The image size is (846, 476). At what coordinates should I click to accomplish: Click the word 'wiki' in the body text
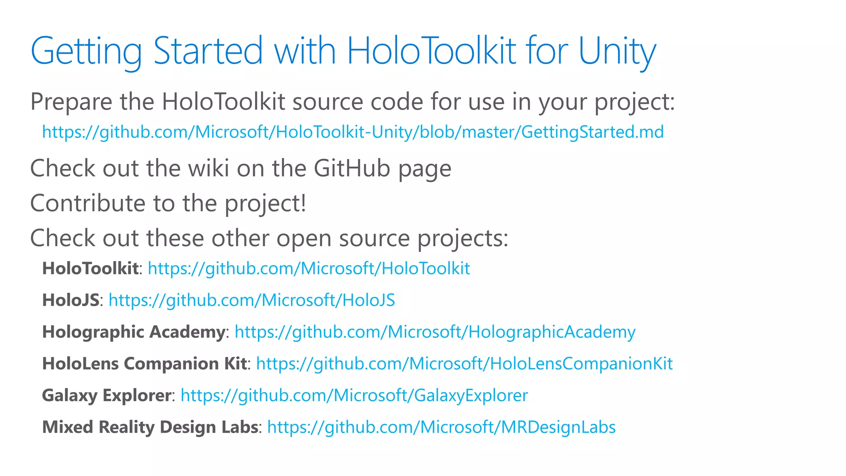[x=208, y=169]
